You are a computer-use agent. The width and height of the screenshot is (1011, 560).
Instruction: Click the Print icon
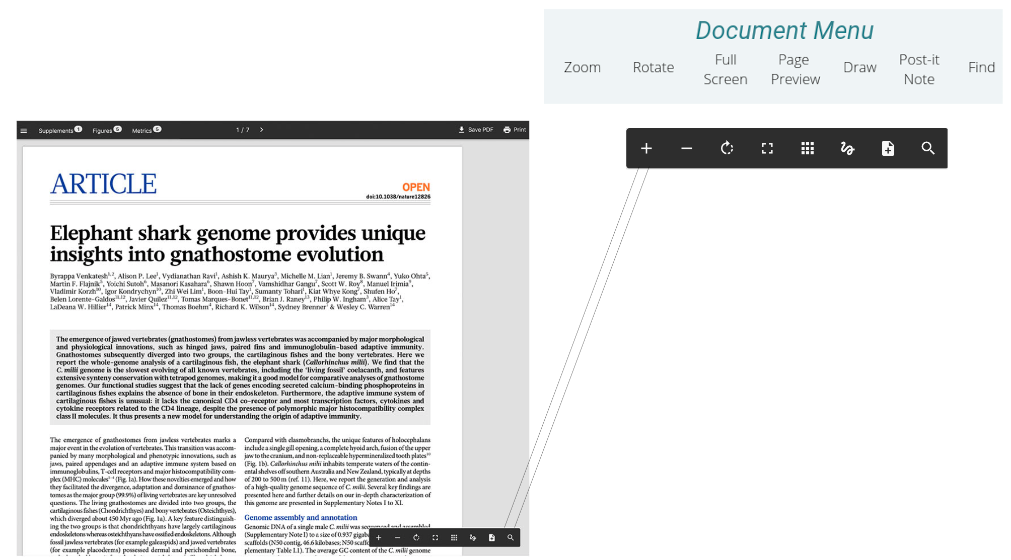coord(507,130)
